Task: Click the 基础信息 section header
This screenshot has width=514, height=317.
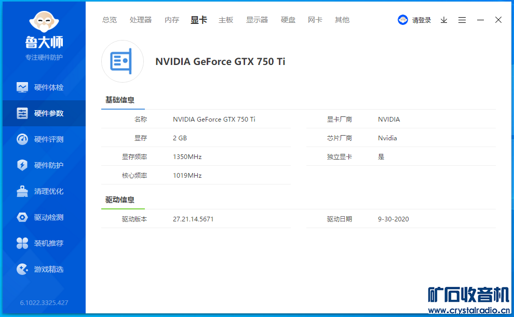Action: 119,100
